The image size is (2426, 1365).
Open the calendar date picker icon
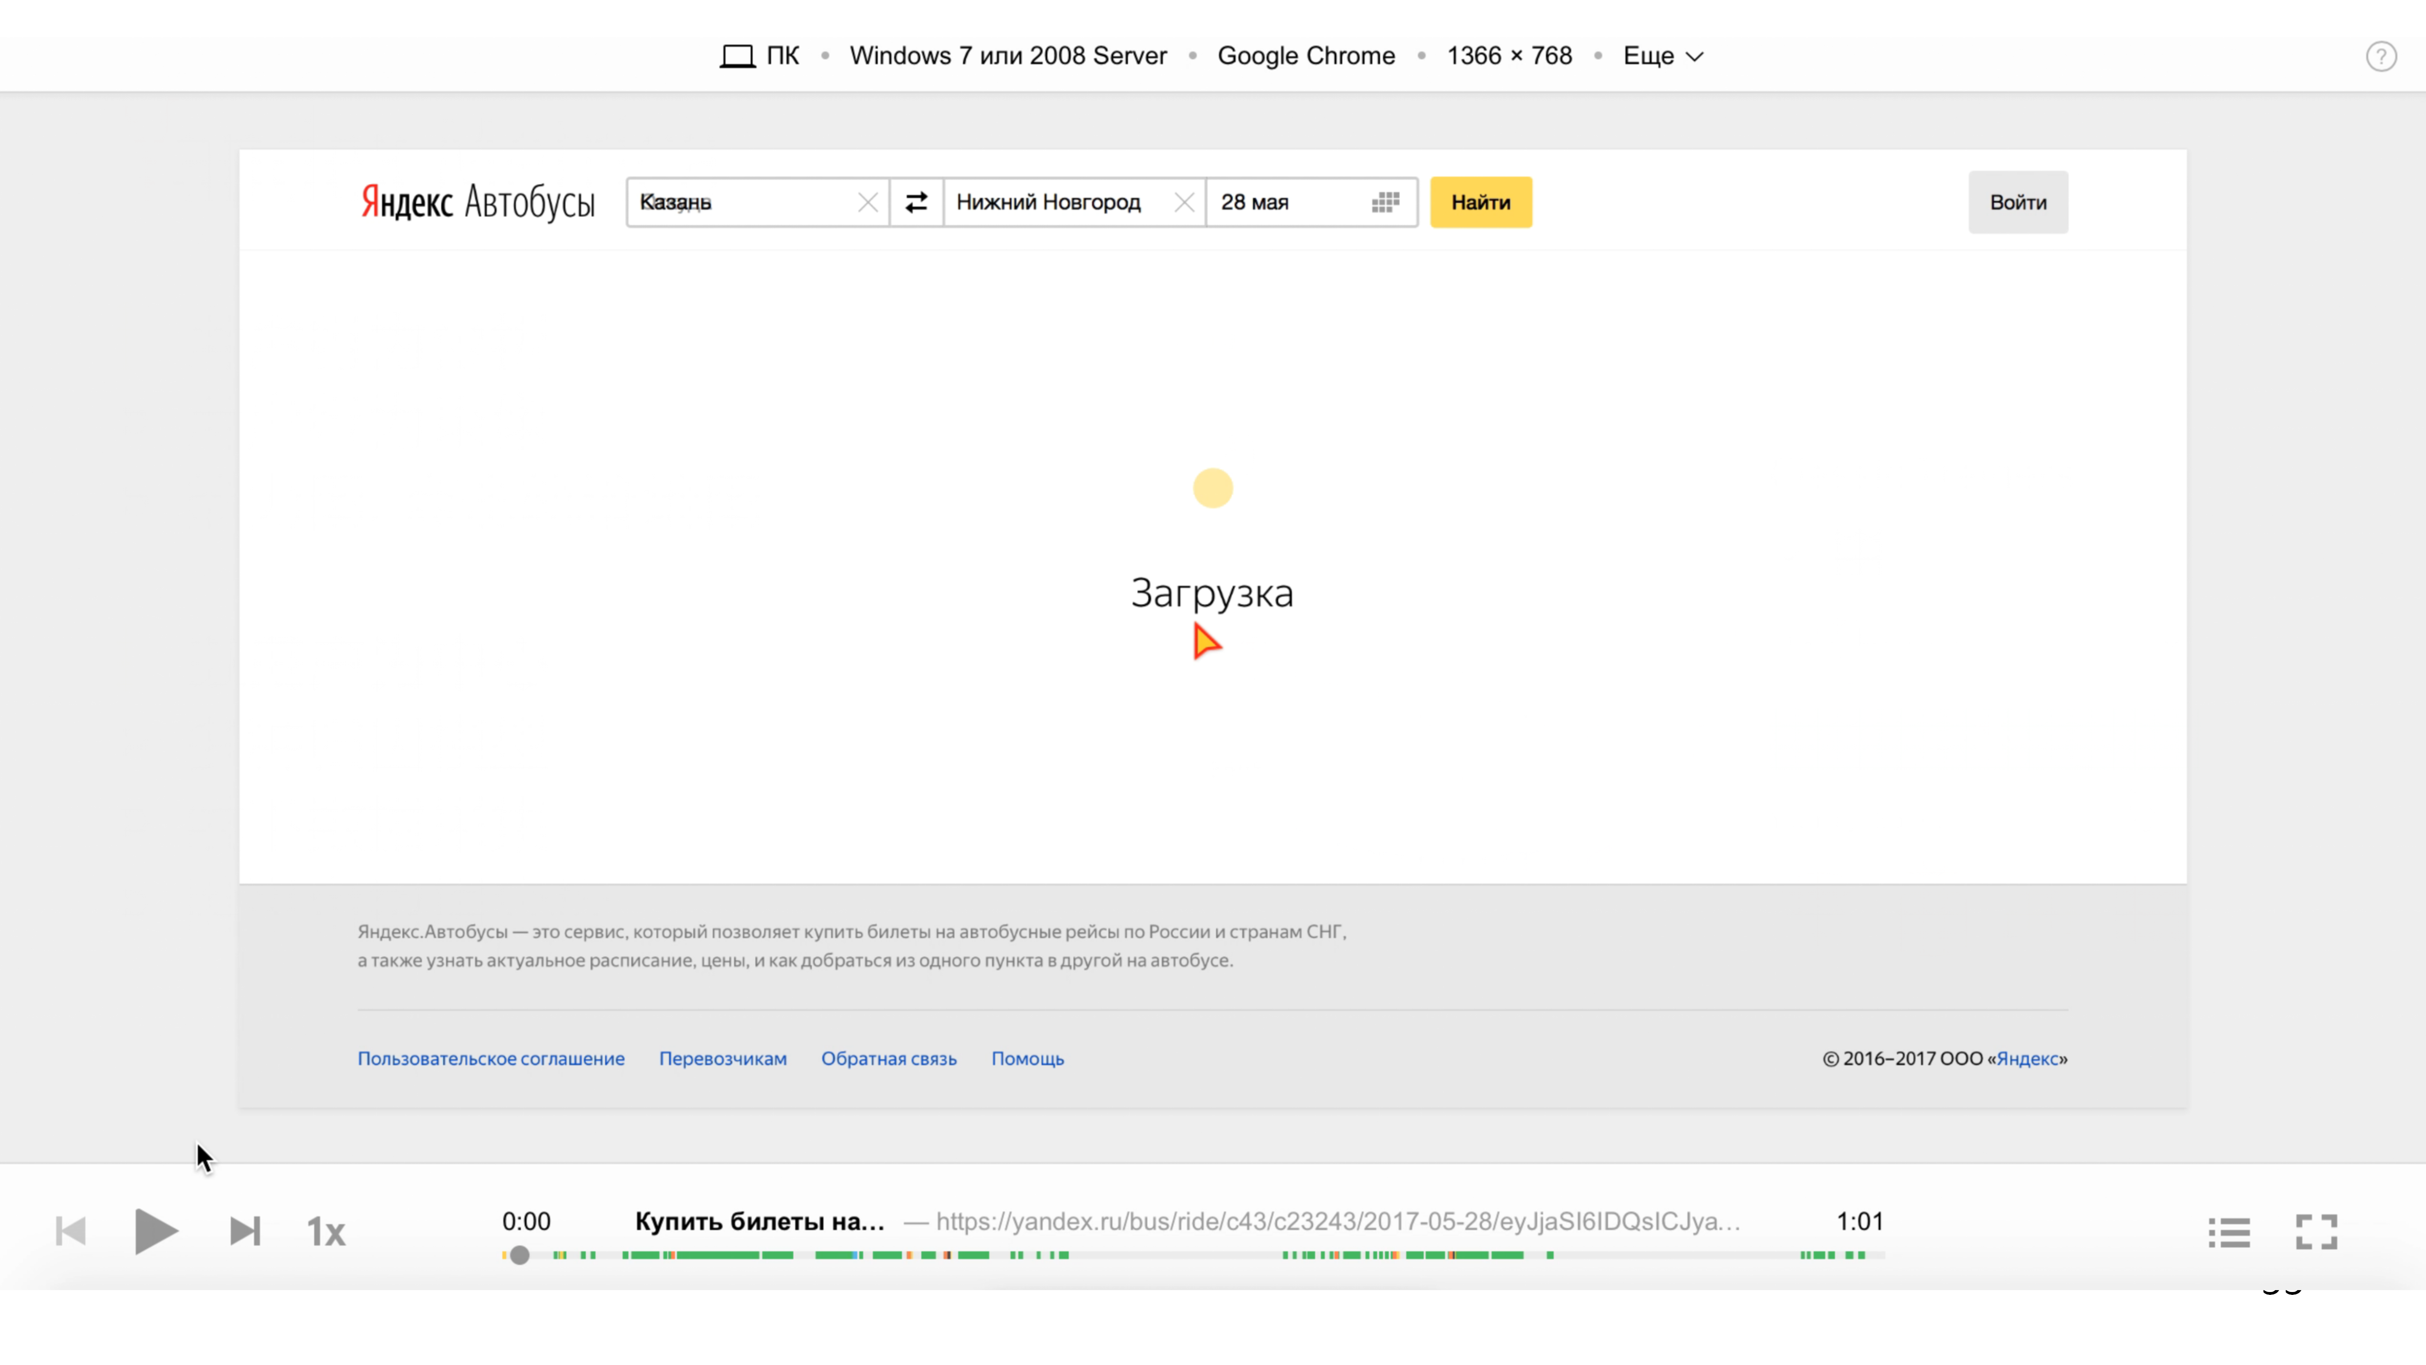pos(1385,202)
